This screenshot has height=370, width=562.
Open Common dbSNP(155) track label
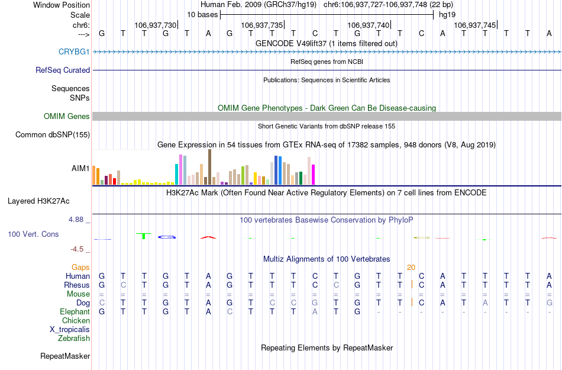pyautogui.click(x=52, y=134)
